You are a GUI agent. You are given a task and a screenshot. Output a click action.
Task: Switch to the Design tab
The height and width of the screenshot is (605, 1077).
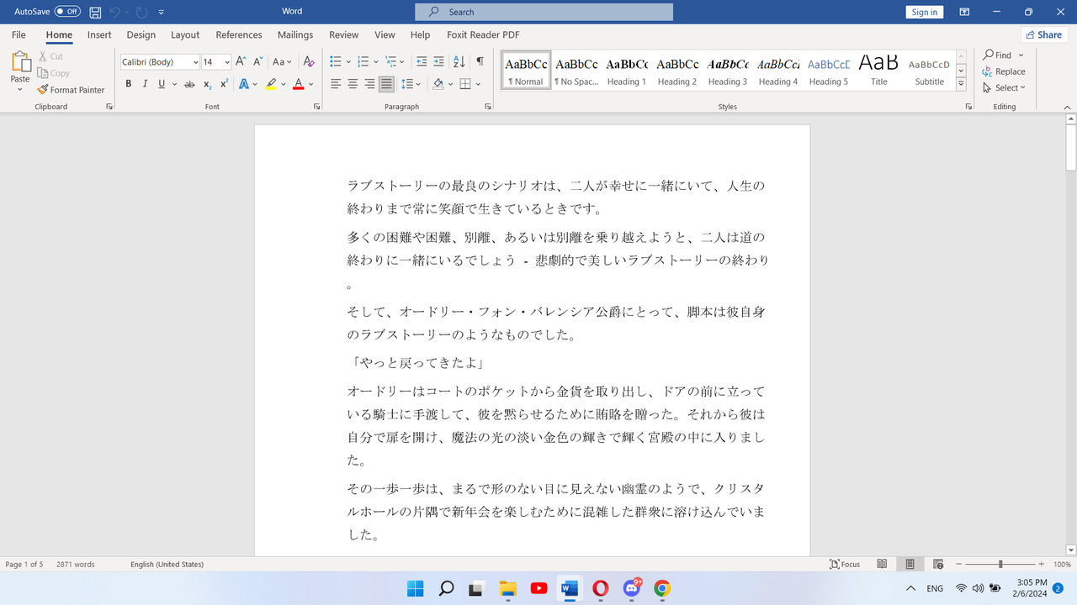141,34
